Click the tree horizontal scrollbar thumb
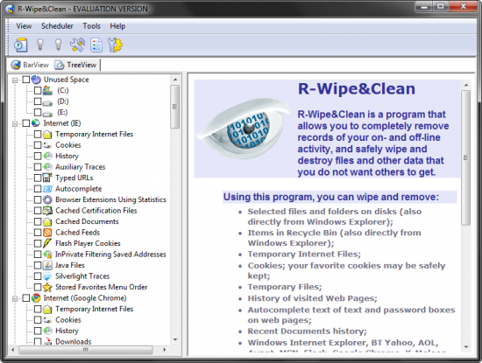482x363 pixels. [86, 350]
